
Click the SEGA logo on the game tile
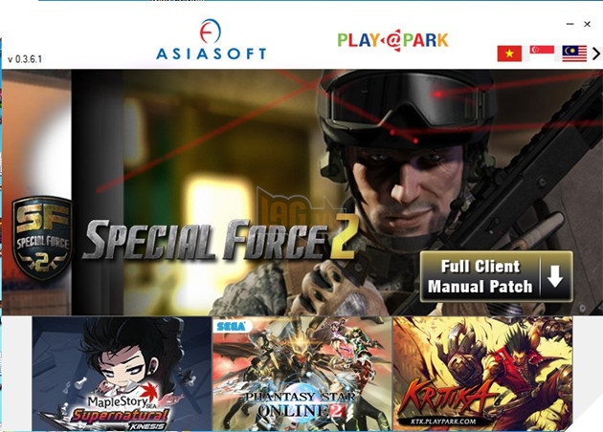point(231,327)
